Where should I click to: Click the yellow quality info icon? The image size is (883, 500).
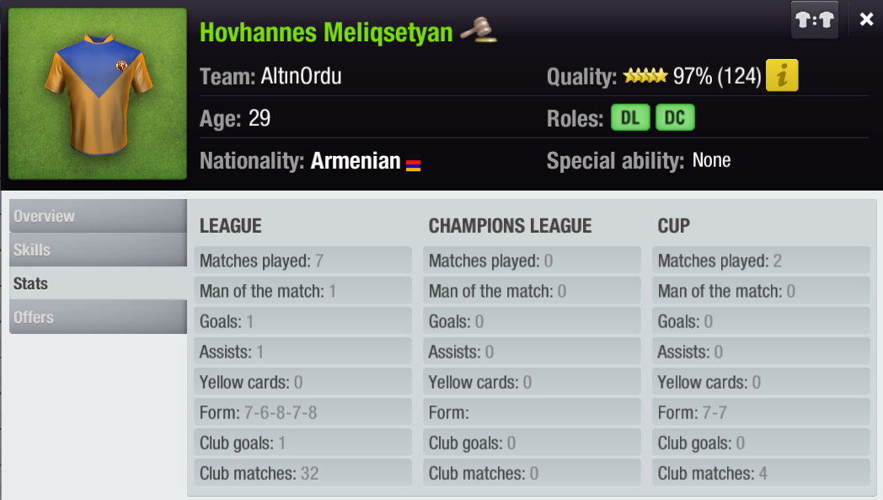click(x=782, y=77)
